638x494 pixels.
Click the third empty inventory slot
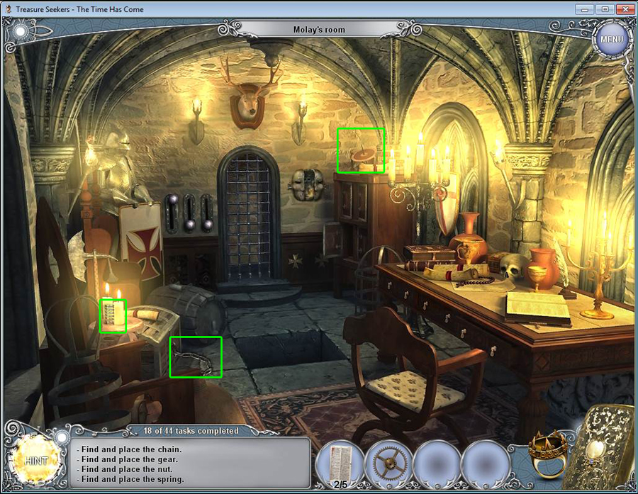(436, 464)
